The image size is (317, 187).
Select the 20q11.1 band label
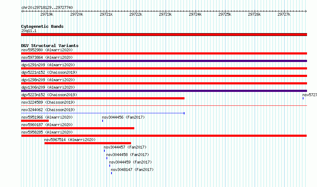(29, 31)
